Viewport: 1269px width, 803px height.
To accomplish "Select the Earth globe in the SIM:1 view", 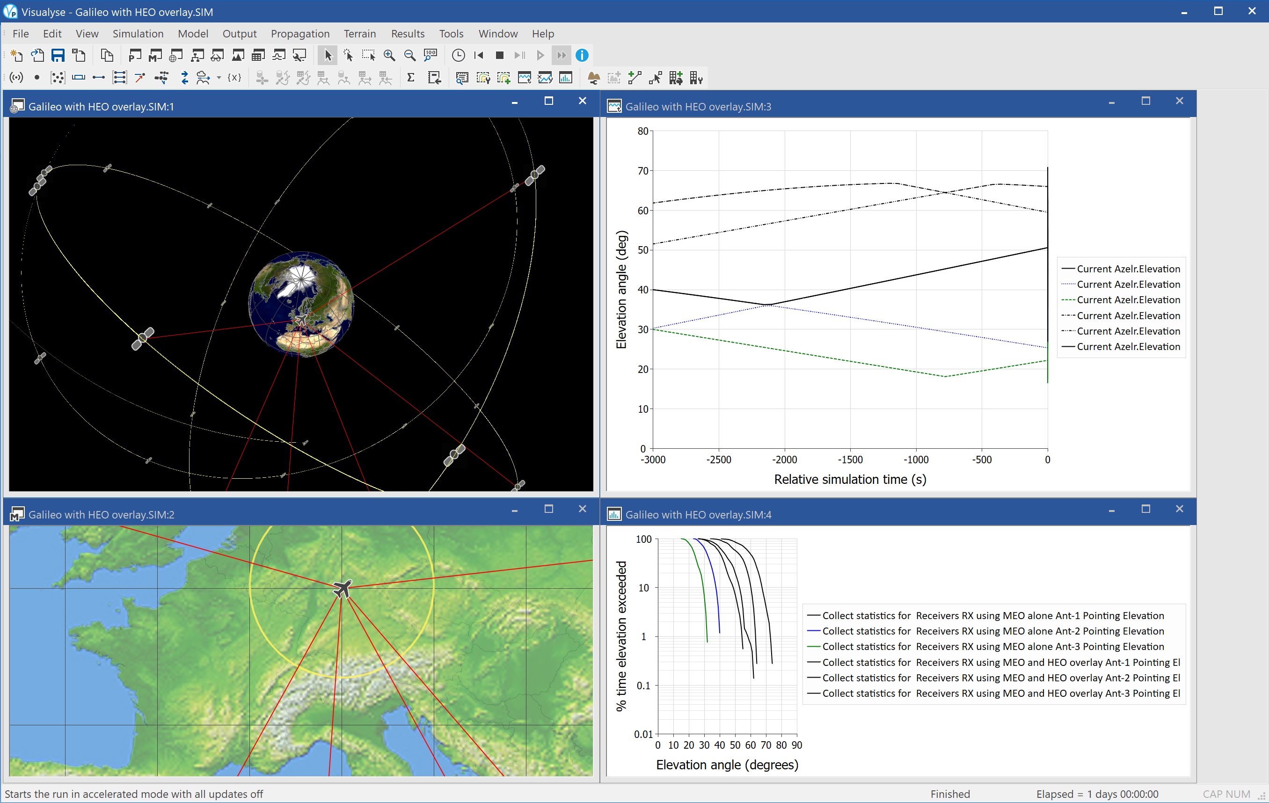I will point(301,304).
